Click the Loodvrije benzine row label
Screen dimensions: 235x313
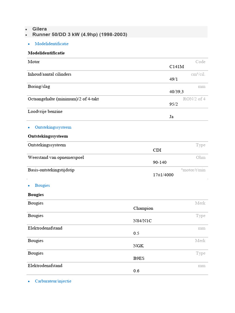click(x=45, y=112)
